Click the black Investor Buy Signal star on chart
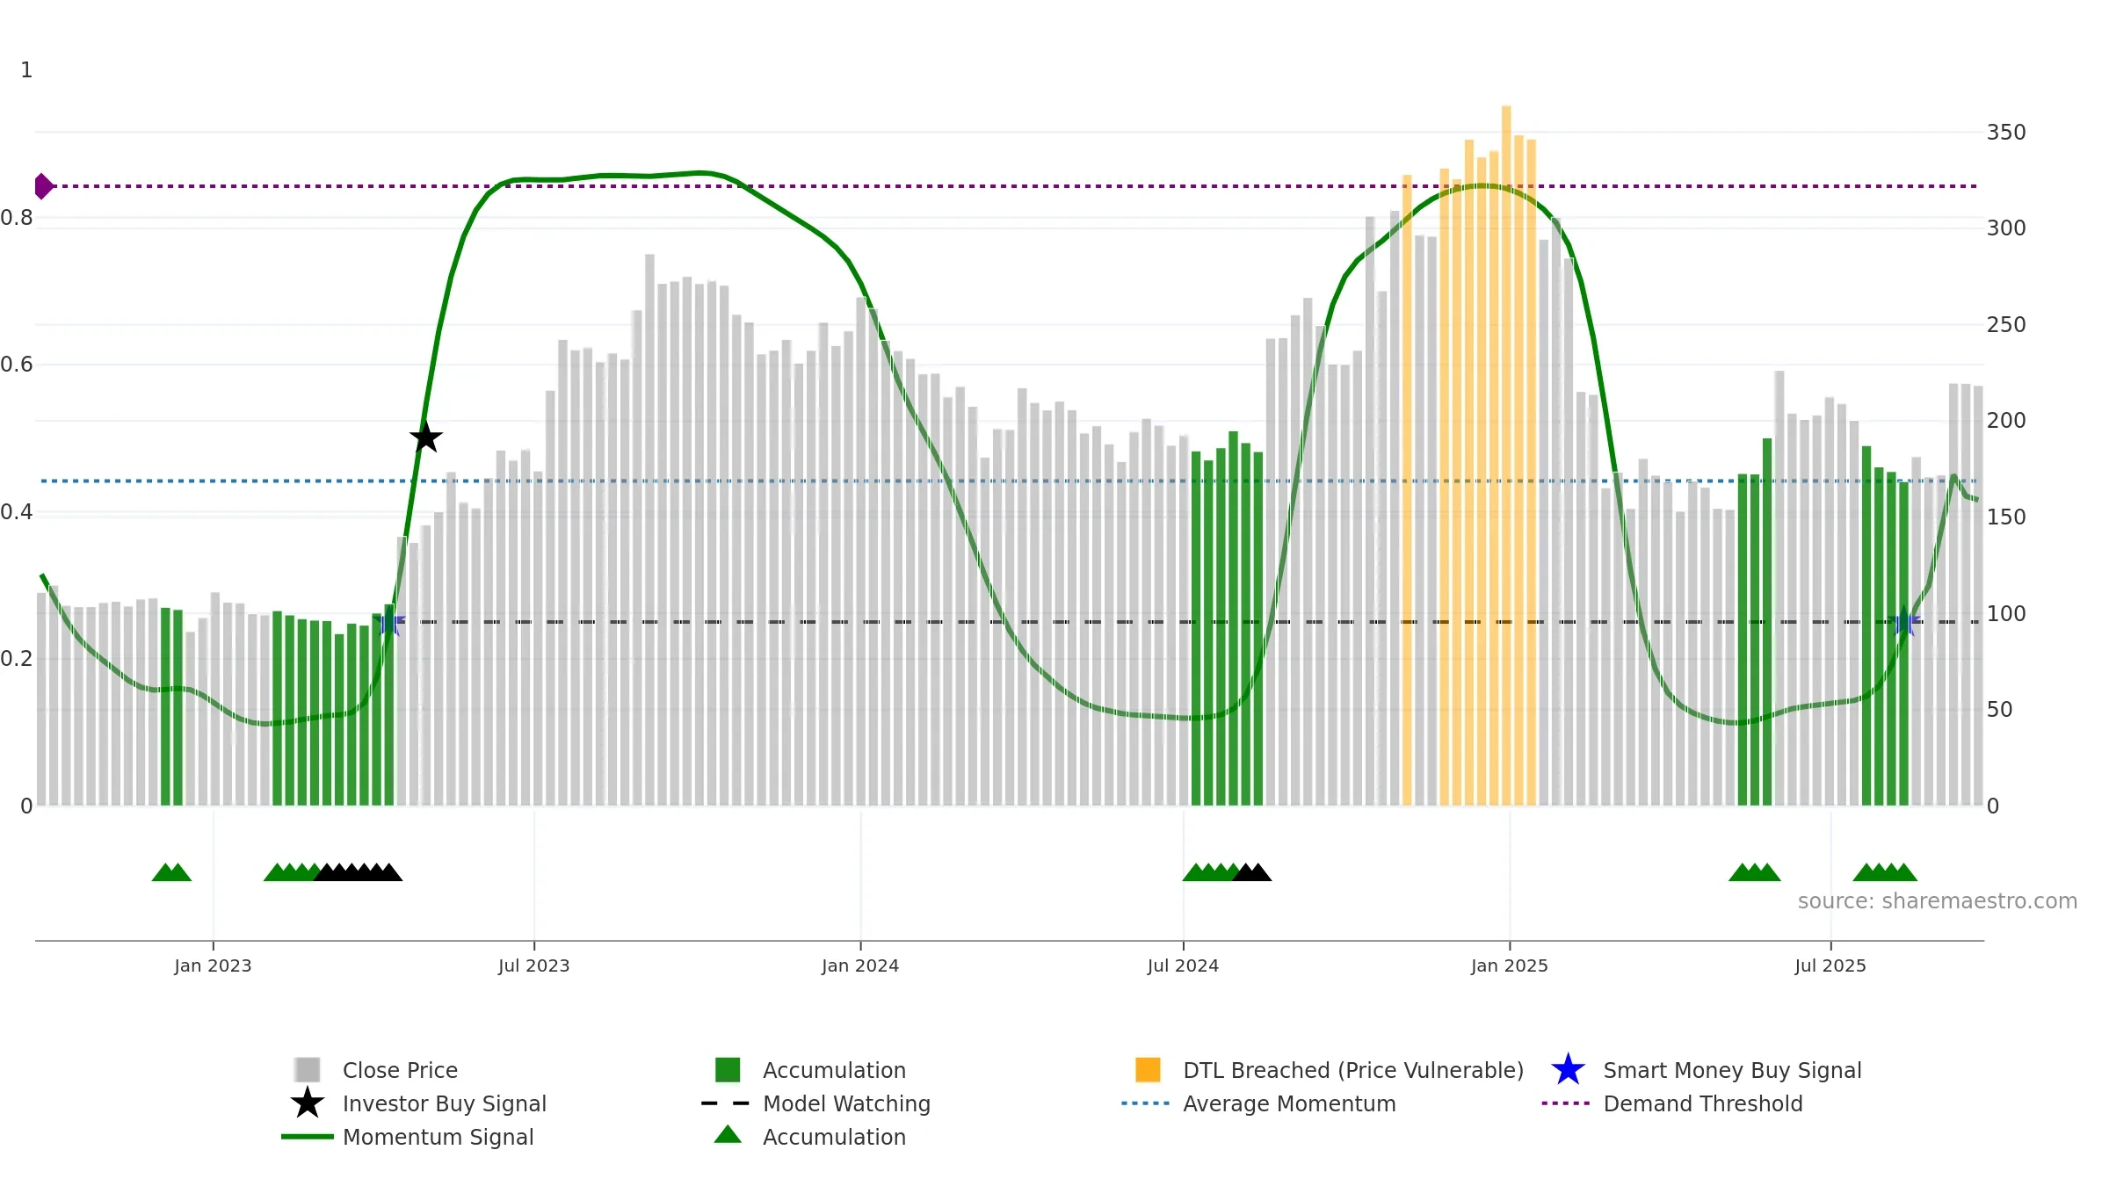Image resolution: width=2109 pixels, height=1186 pixels. tap(426, 438)
